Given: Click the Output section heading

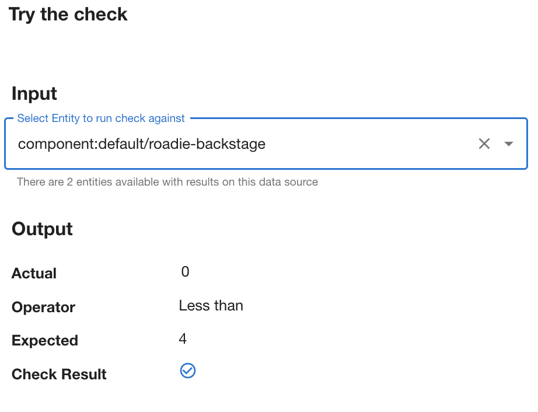Looking at the screenshot, I should tap(42, 229).
